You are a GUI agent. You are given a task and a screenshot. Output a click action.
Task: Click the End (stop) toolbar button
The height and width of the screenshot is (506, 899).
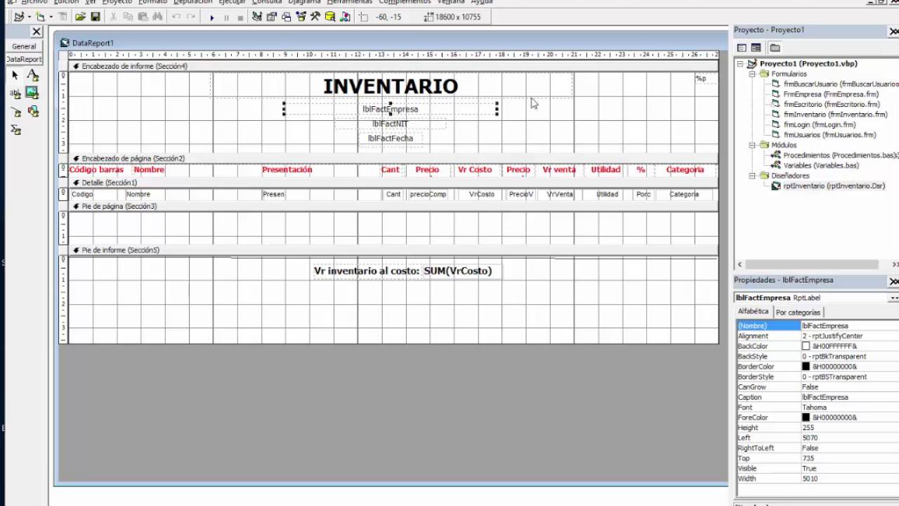coord(240,17)
